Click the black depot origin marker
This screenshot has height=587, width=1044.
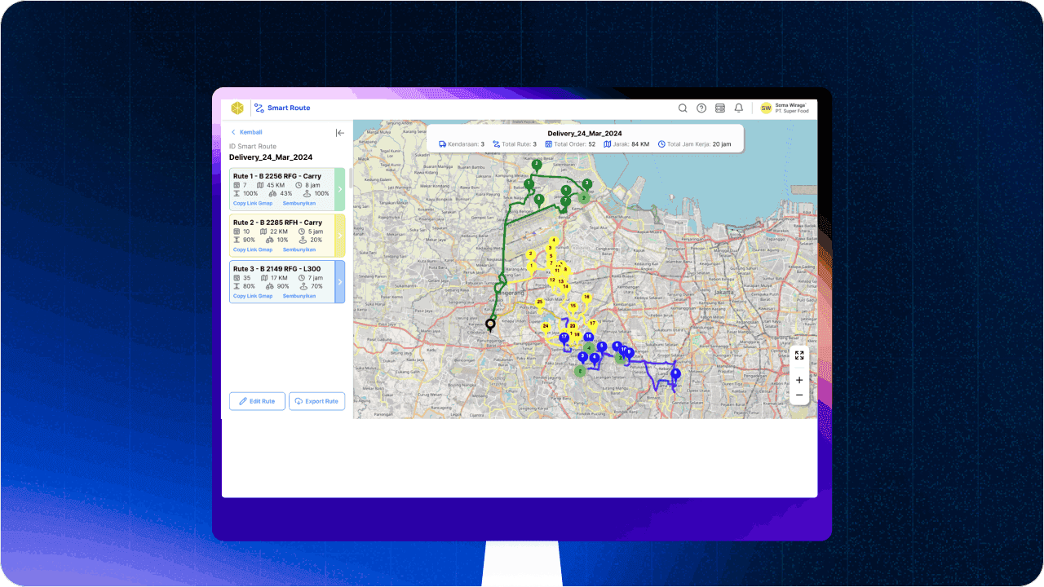[490, 324]
